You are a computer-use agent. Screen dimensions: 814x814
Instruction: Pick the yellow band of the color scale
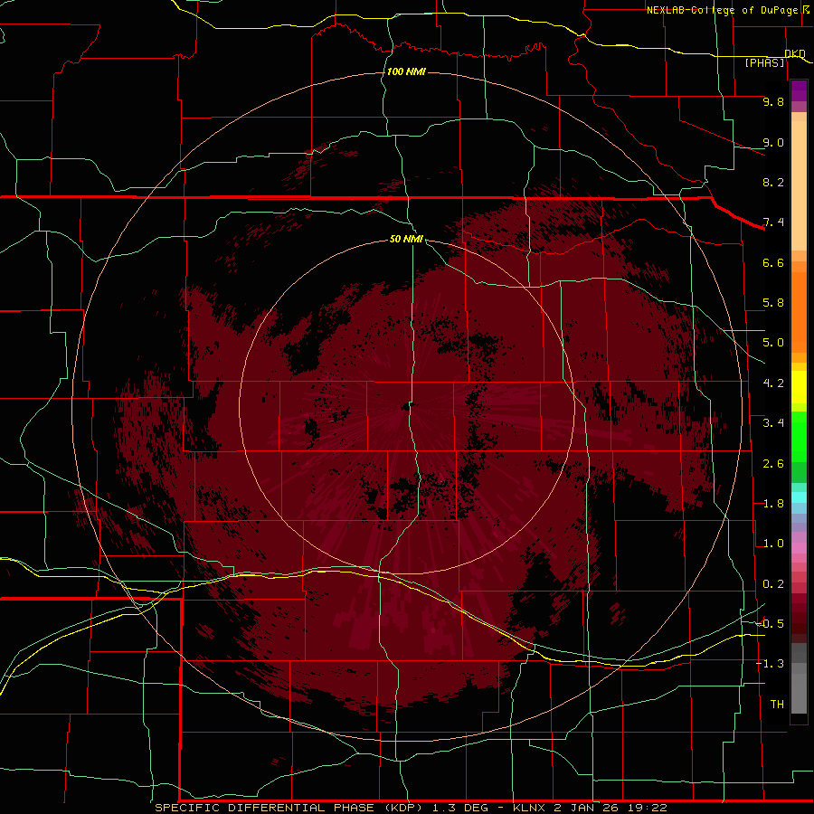(x=799, y=387)
